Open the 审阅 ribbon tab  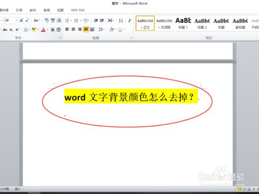point(47,10)
